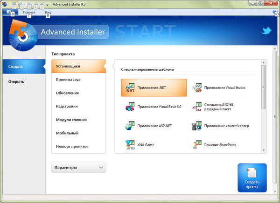Open the quick access toolbar dropdown arrow
The width and height of the screenshot is (280, 203).
pyautogui.click(x=47, y=5)
